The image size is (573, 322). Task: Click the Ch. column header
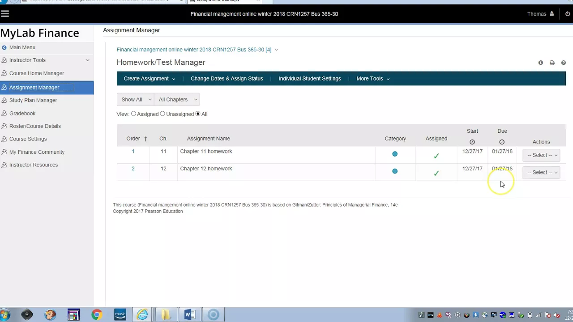pos(163,139)
